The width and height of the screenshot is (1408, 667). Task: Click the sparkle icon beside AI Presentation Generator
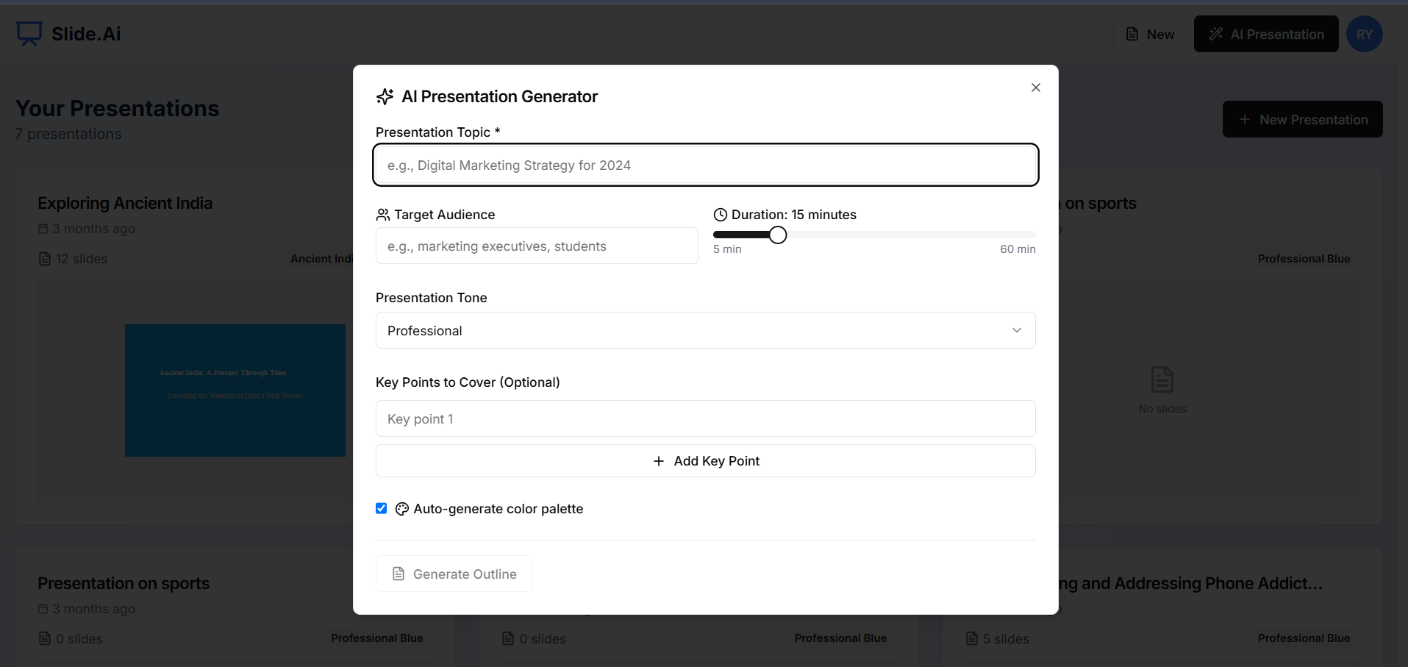coord(385,97)
